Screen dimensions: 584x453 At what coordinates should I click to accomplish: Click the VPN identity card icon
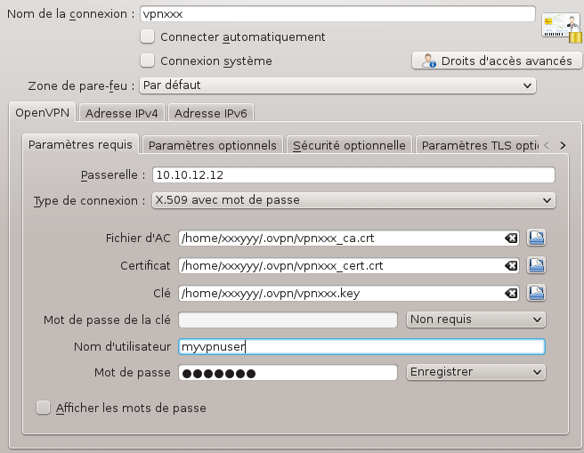click(561, 27)
